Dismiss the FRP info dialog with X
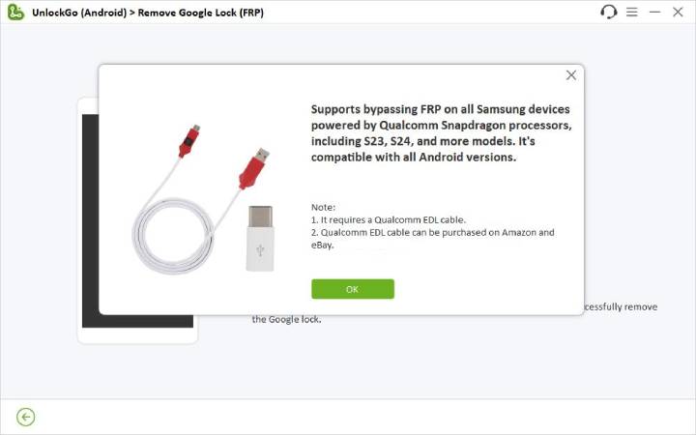Viewport: 696px width, 435px height. [x=571, y=75]
